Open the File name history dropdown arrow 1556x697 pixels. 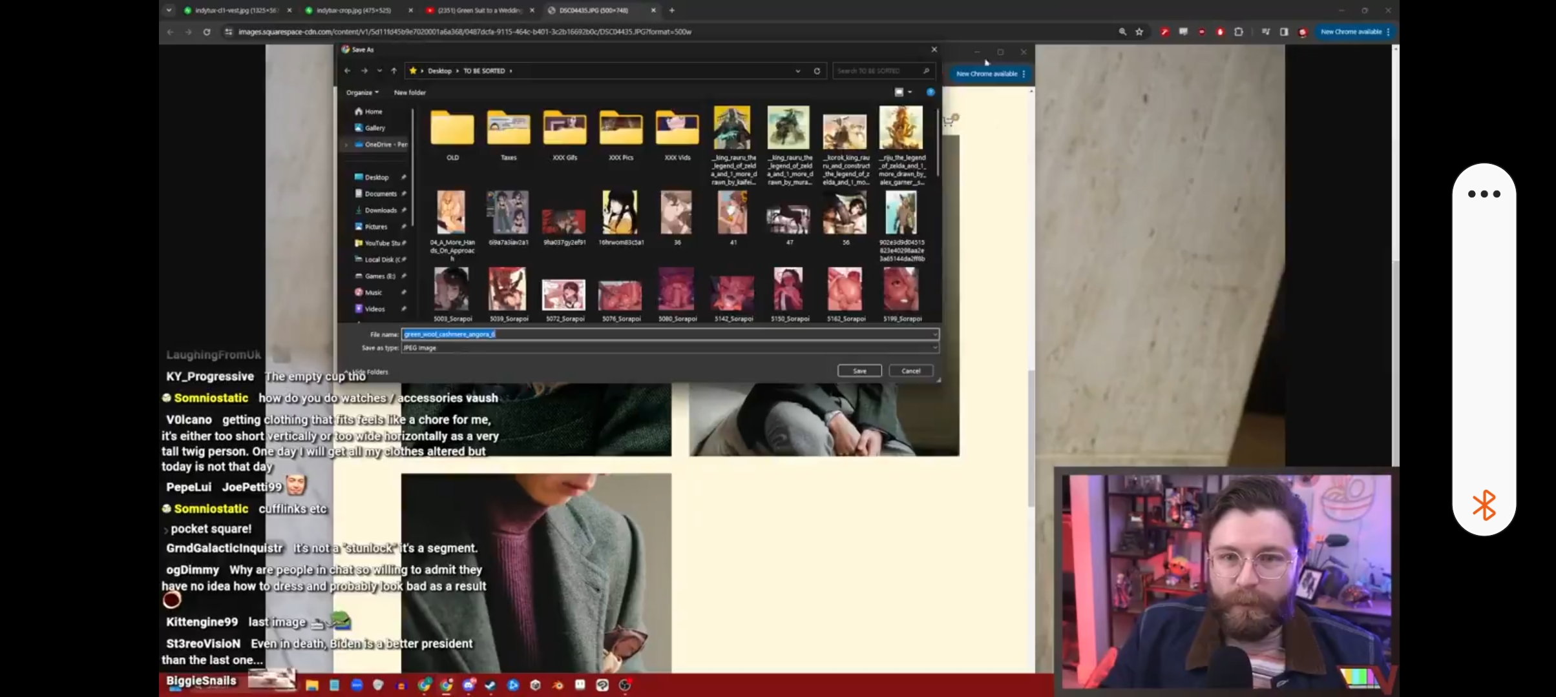click(x=934, y=334)
